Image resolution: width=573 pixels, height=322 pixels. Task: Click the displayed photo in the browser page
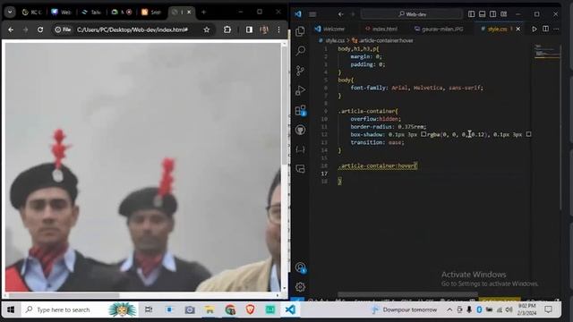(143, 167)
